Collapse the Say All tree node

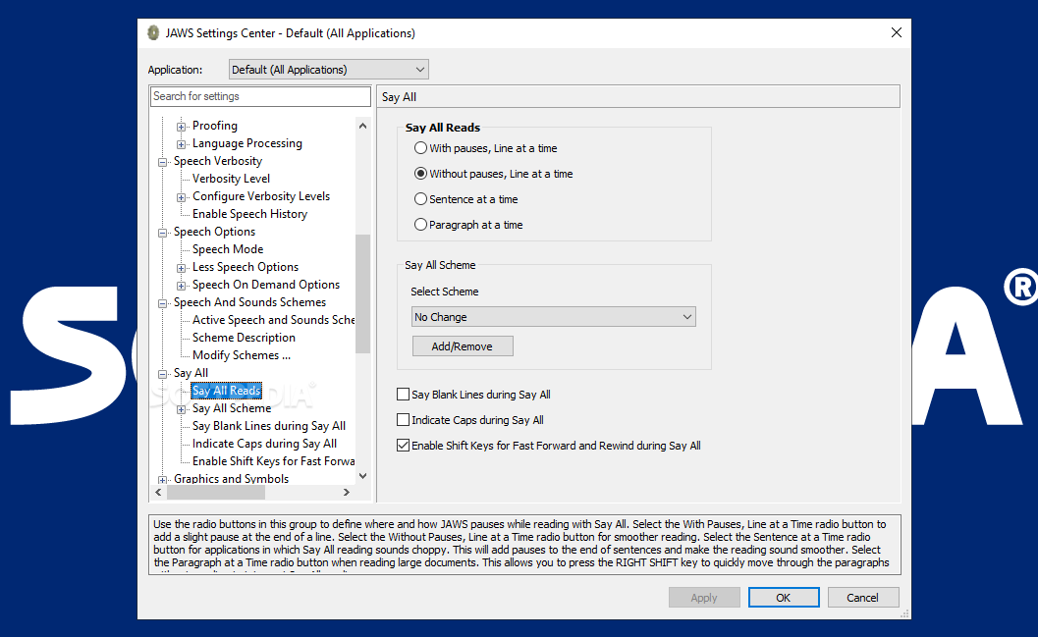pos(162,374)
